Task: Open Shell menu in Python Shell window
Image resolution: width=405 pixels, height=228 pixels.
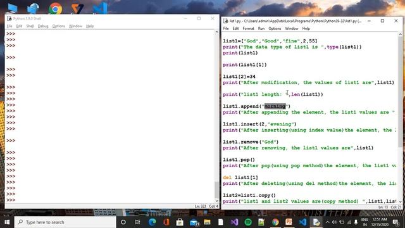Action: (30, 26)
